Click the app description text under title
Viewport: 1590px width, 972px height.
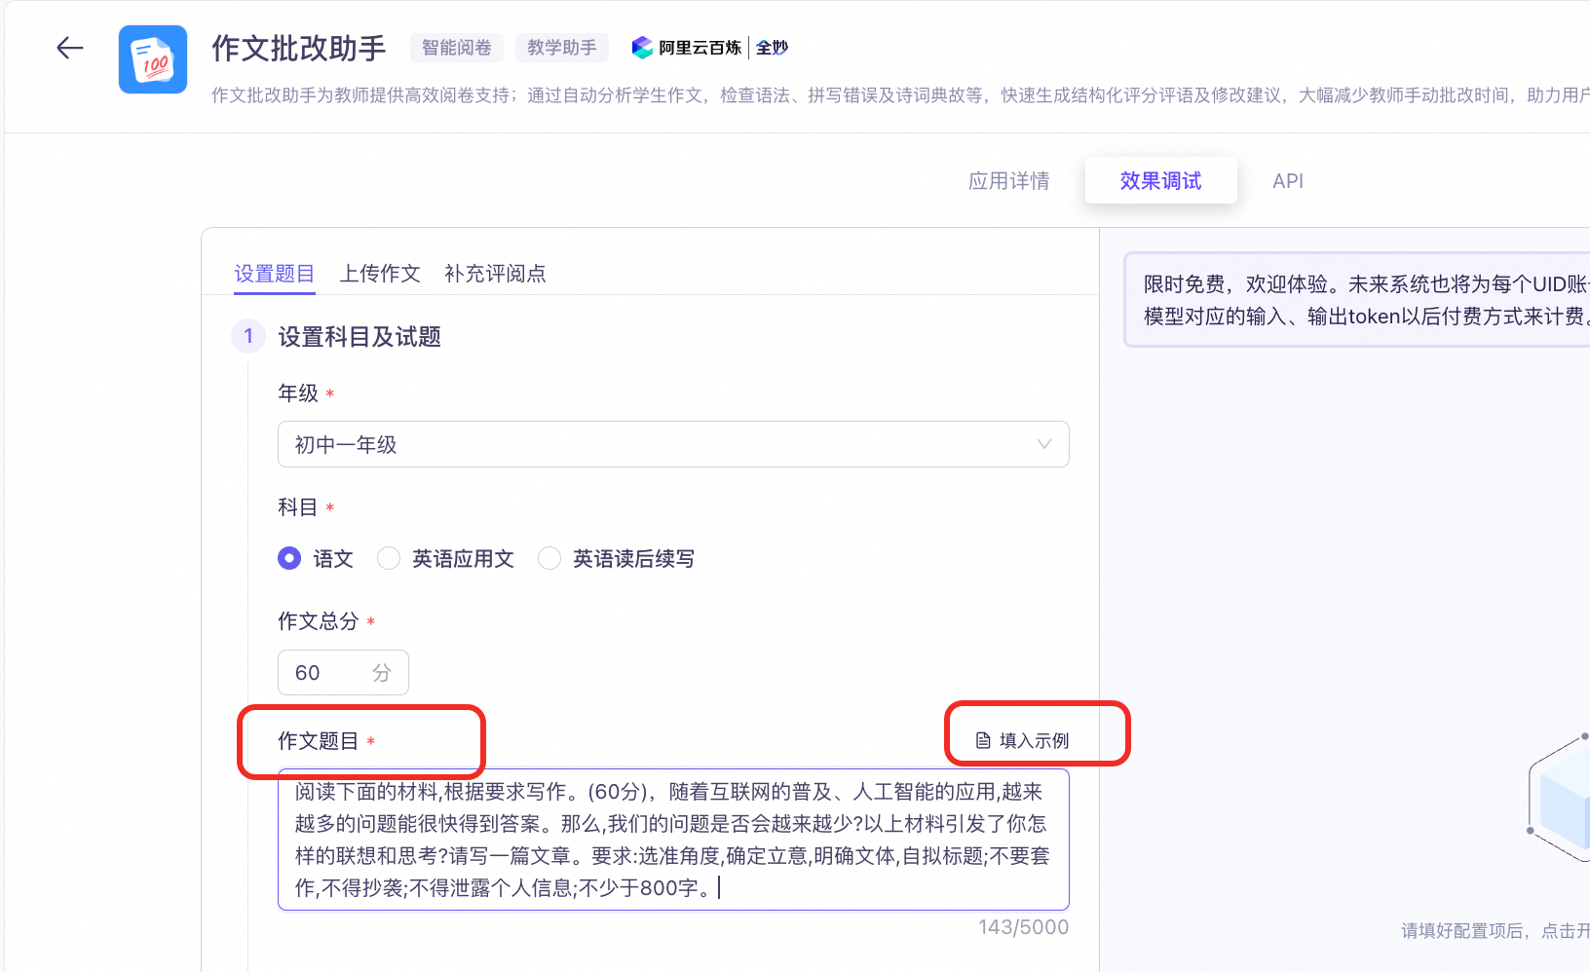tap(900, 95)
